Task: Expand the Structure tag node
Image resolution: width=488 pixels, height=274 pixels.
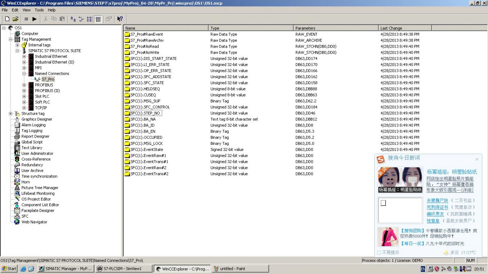Action: [11, 114]
